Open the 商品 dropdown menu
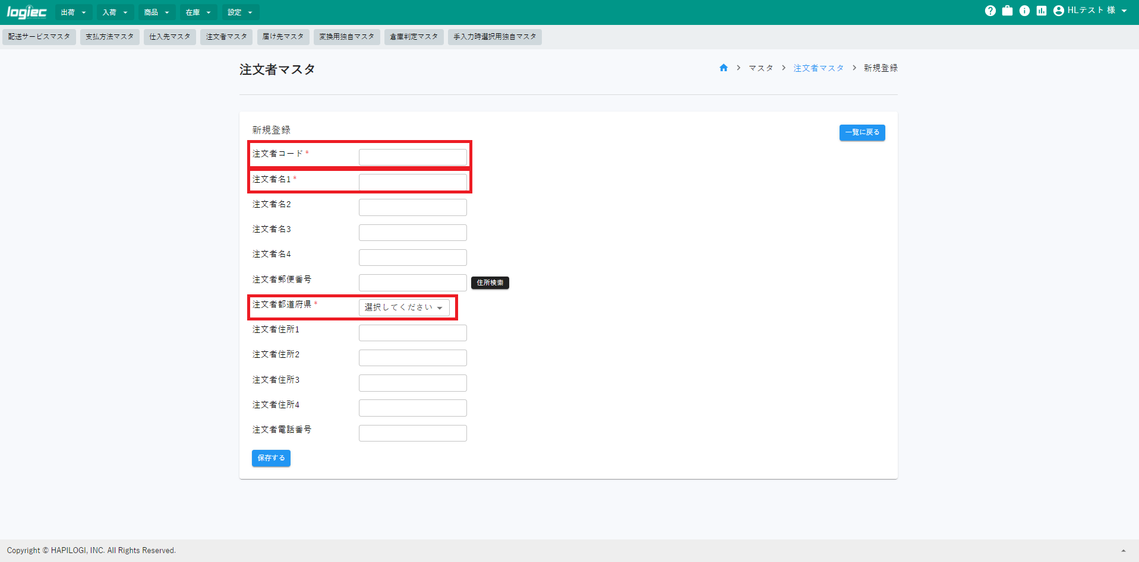 [x=157, y=12]
